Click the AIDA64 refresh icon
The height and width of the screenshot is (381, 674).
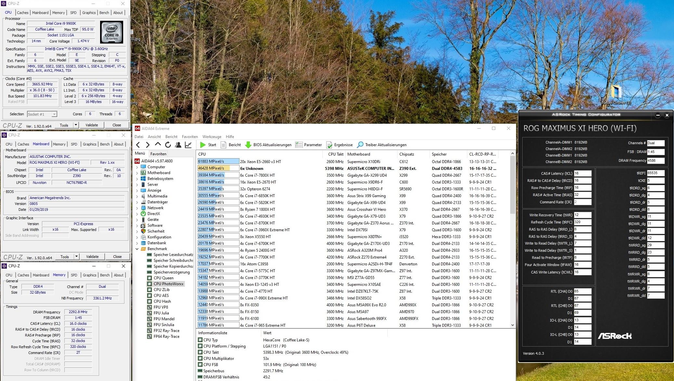click(168, 145)
